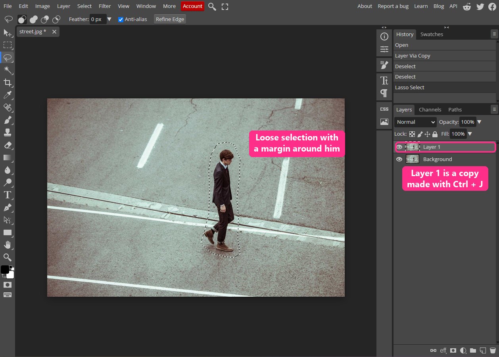
Task: Select the Hand tool
Action: click(x=8, y=245)
